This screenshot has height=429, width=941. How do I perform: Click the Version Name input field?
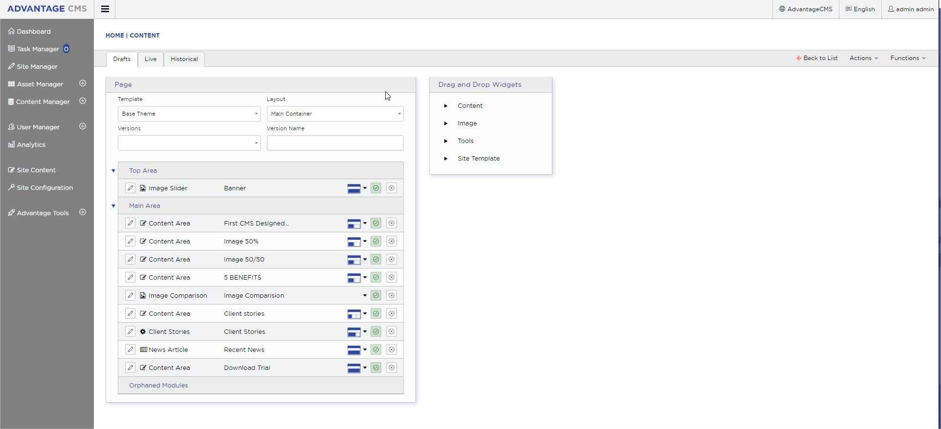click(x=335, y=143)
